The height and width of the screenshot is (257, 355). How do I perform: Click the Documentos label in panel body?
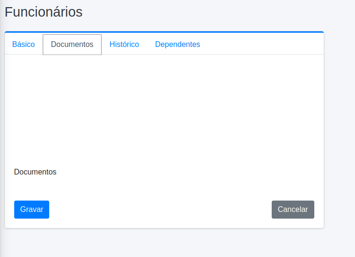35,172
